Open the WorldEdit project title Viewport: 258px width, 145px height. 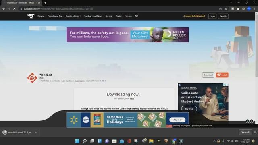tap(46, 75)
